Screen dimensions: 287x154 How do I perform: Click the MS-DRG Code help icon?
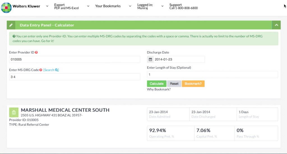(41, 70)
